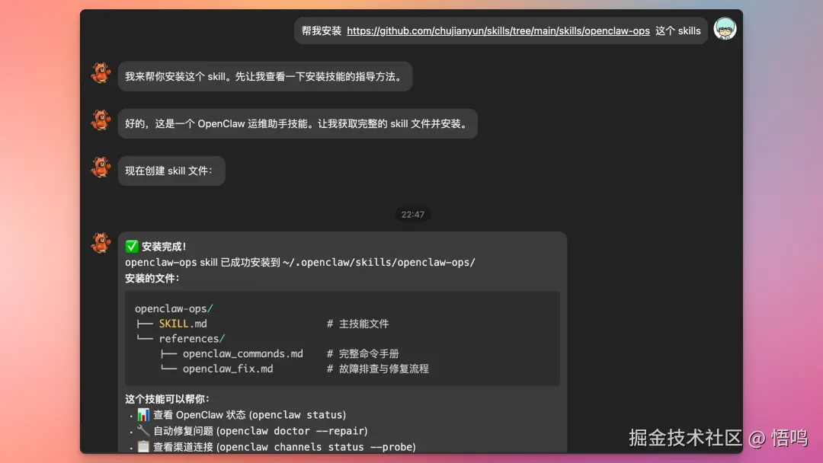Open the GitHub openclaw-ops skills link
The height and width of the screenshot is (463, 823).
coord(498,30)
